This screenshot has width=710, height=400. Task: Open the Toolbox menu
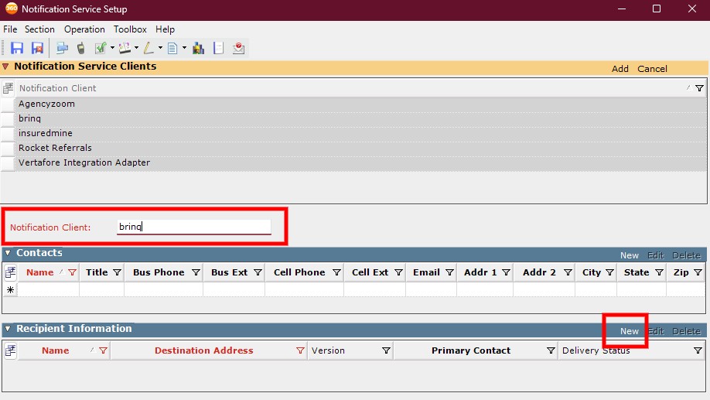click(x=130, y=29)
